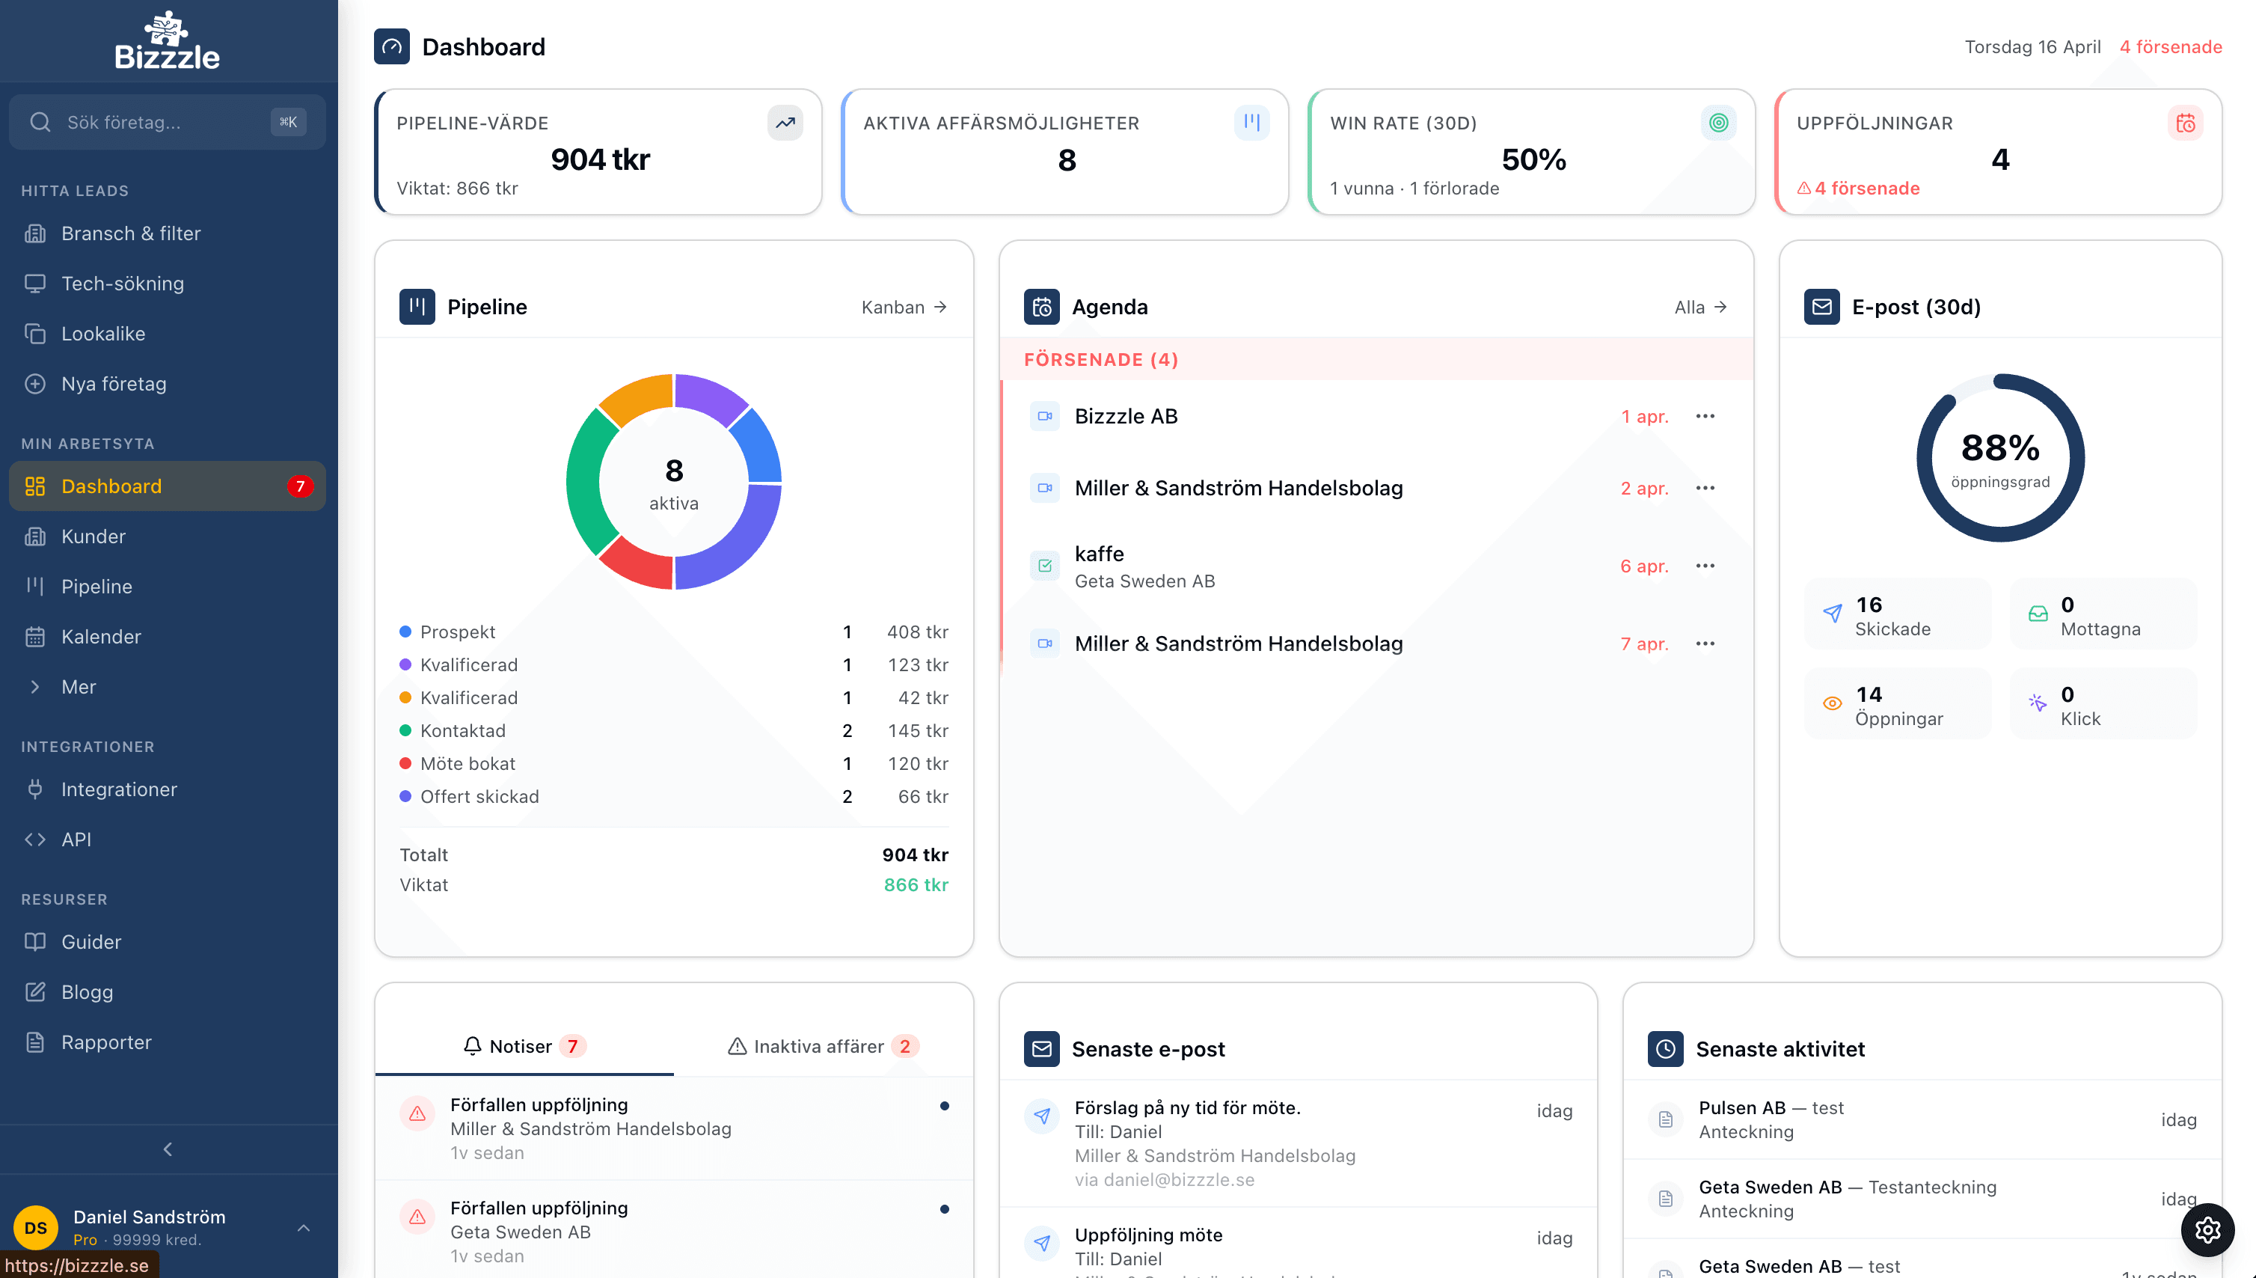Switch to the Inaktiva affärer tab
Screen dimensions: 2256x1278
[x=818, y=1046]
